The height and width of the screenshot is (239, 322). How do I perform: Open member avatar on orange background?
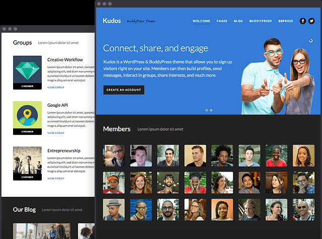(222, 210)
